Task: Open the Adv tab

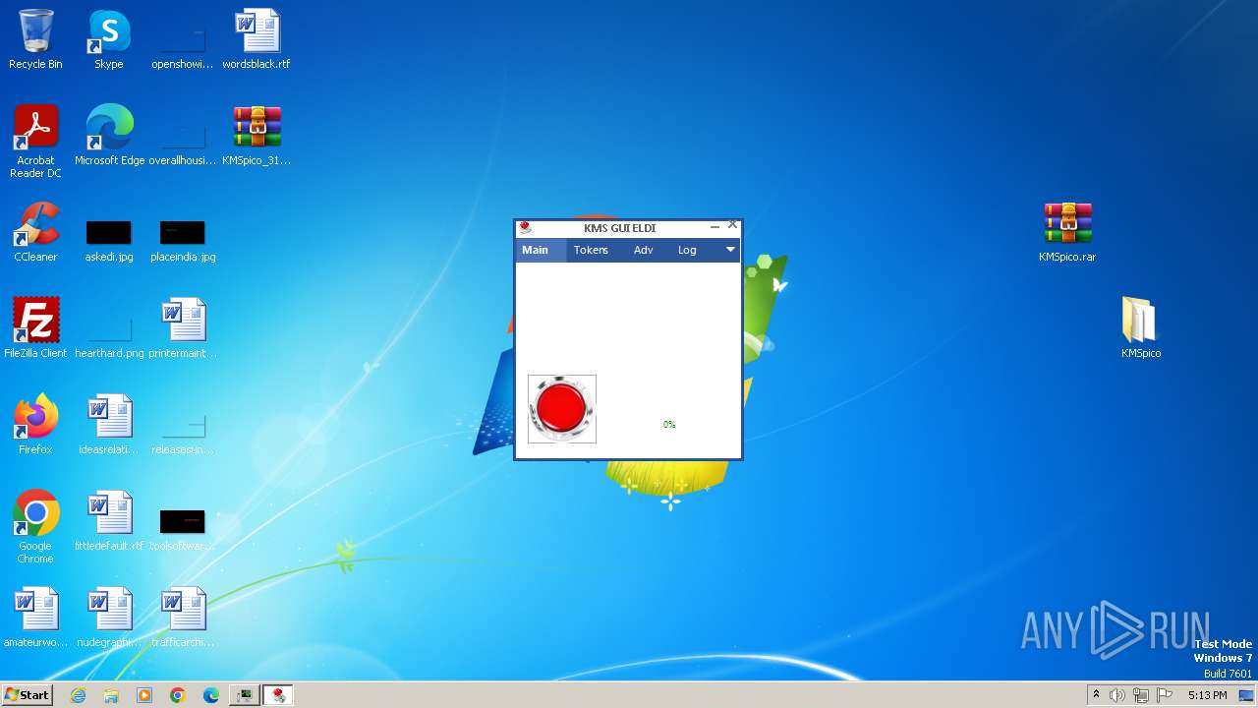Action: tap(644, 250)
